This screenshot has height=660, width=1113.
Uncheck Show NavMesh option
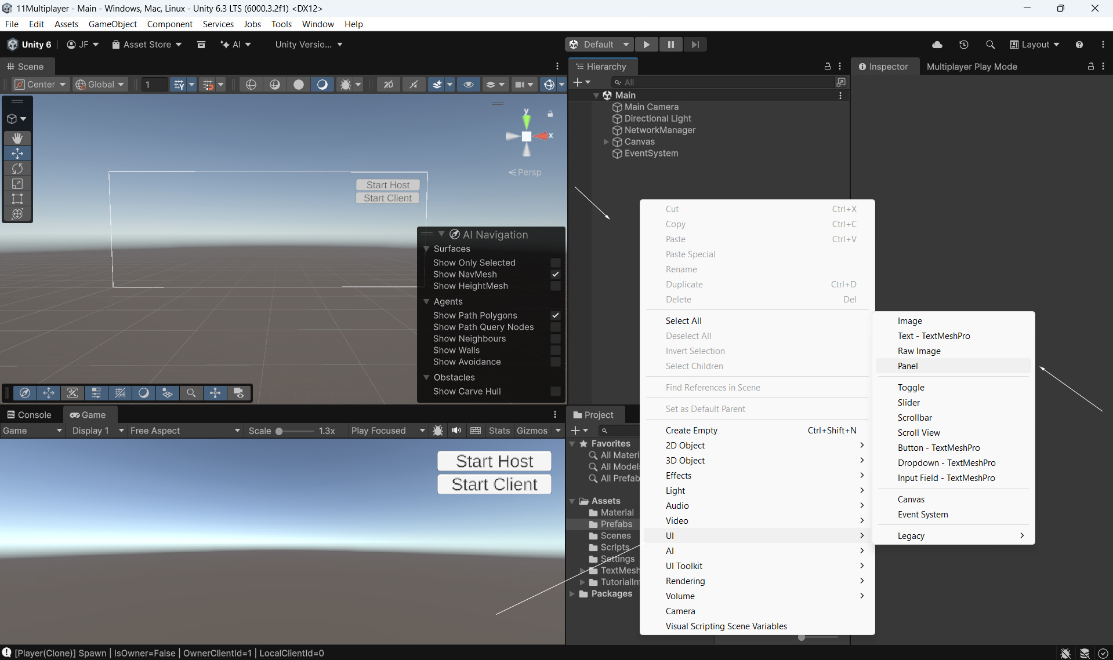[x=555, y=274]
